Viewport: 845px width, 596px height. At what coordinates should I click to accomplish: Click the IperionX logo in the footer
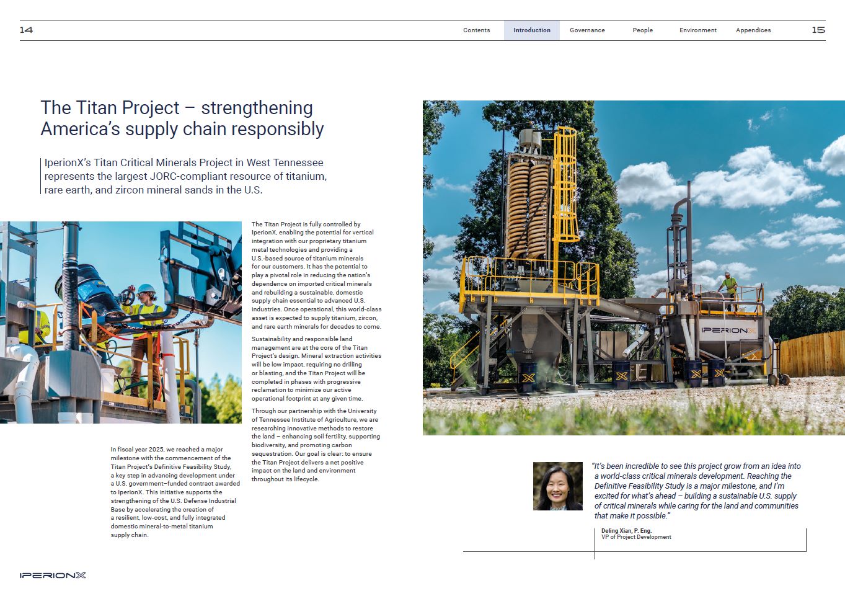pos(53,576)
